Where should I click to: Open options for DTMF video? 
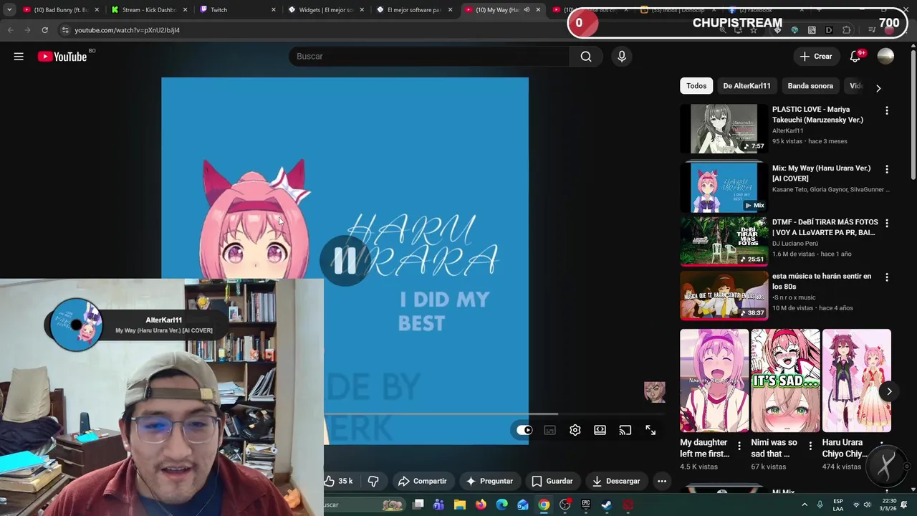[887, 224]
